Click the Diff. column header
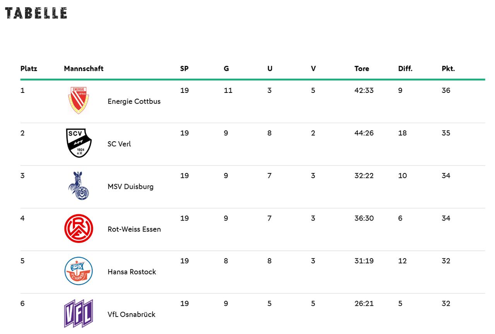The image size is (495, 334). click(x=405, y=69)
